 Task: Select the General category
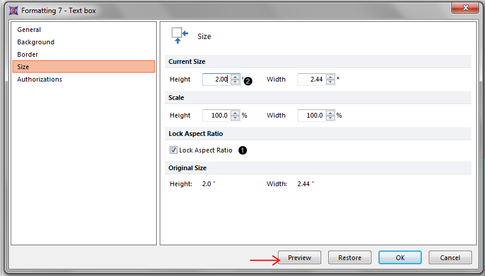click(x=29, y=30)
